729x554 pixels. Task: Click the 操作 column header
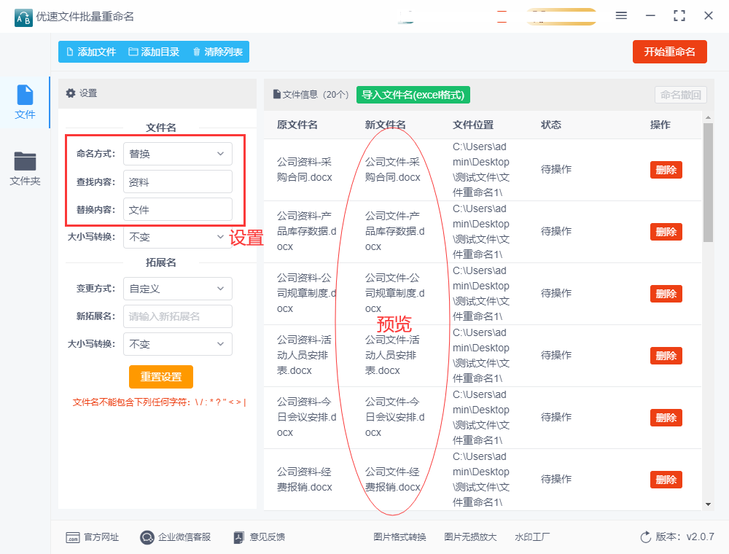pyautogui.click(x=660, y=125)
